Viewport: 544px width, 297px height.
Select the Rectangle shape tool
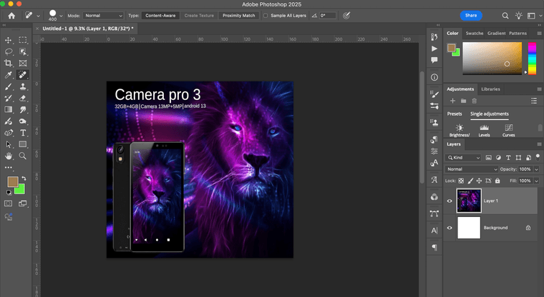click(x=23, y=144)
